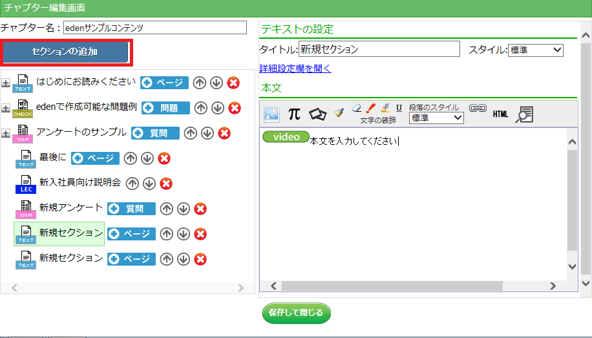
Task: Select the 新入社員向け説明会 section label
Action: [x=80, y=182]
